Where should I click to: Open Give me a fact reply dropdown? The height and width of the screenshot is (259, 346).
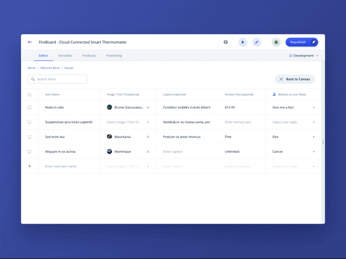(294, 107)
